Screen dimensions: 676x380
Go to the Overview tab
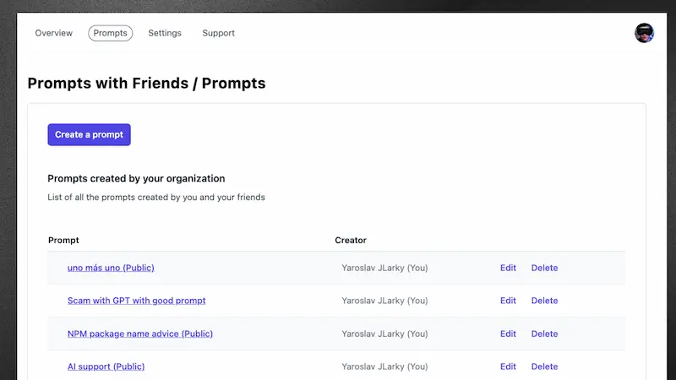tap(54, 33)
